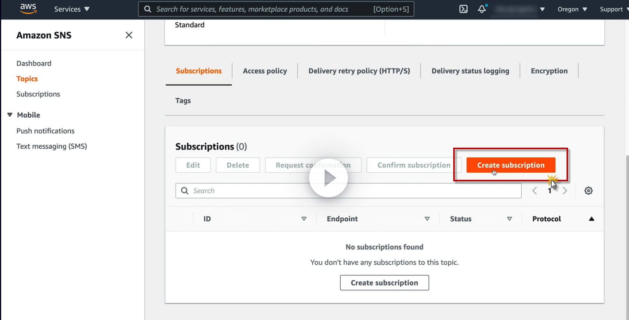Go to next page of subscriptions
The width and height of the screenshot is (629, 320).
(565, 191)
